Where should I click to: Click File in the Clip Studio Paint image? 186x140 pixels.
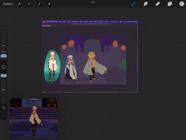[x=61, y=21]
